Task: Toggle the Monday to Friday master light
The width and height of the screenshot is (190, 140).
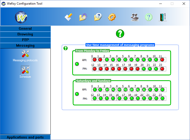Action: coord(77,64)
